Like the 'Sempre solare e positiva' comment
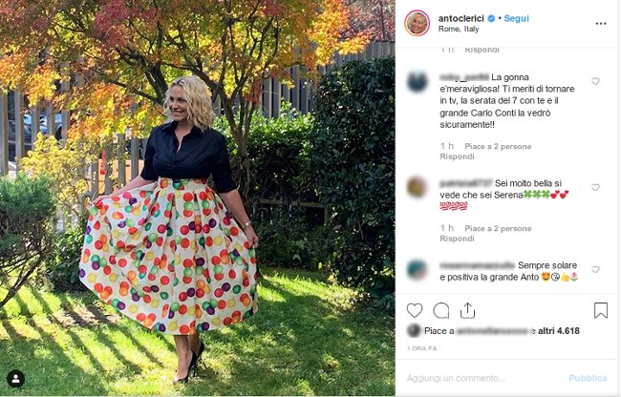 coord(595,270)
